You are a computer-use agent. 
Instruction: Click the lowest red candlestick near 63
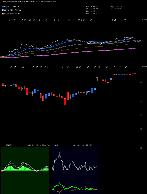[x=65, y=102]
